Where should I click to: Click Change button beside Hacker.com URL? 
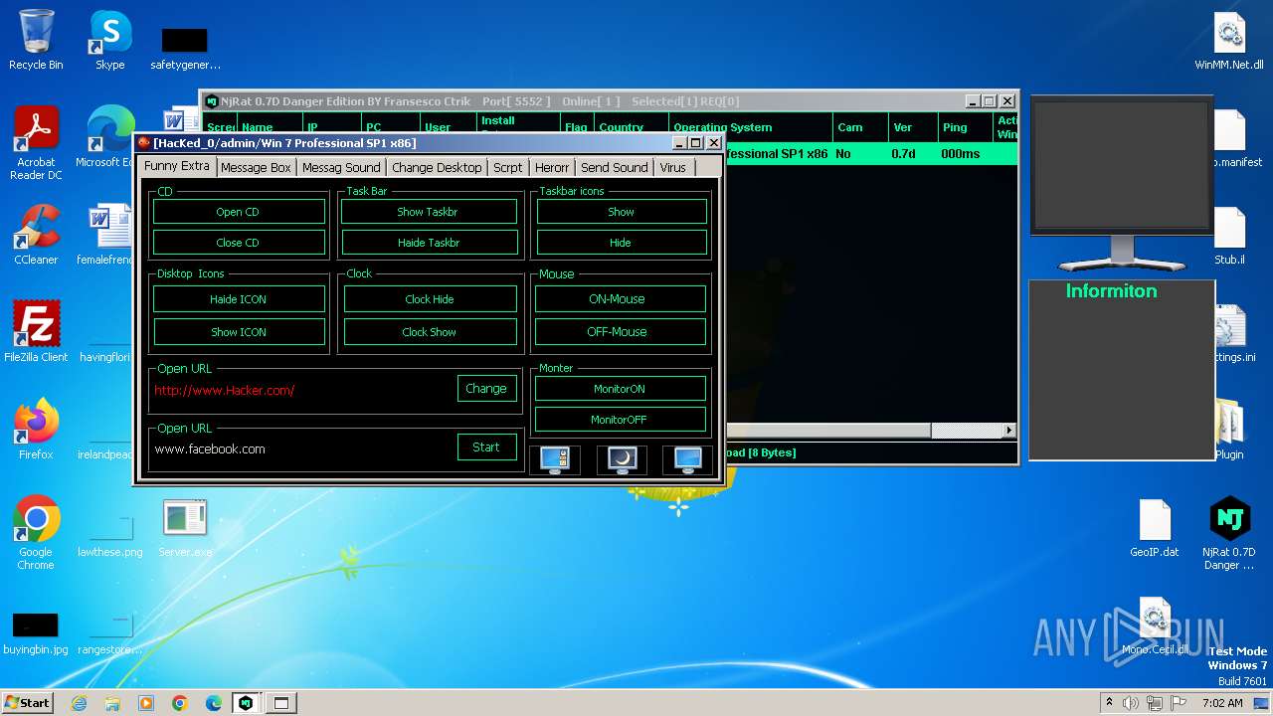486,389
